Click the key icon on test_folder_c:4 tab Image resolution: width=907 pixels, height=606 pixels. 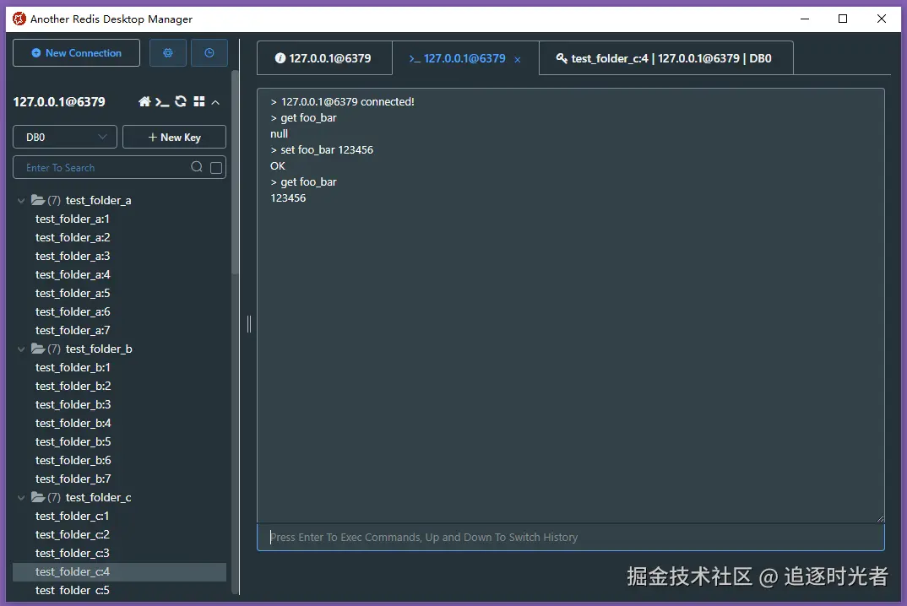point(562,58)
